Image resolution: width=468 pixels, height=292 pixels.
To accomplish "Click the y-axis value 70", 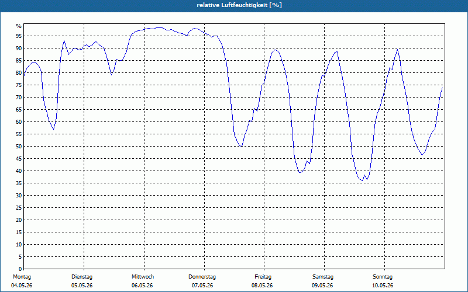I will [x=19, y=98].
